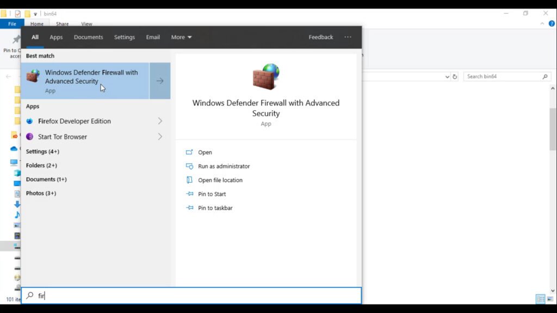Click the File Explorer vertical scrollbar thumb
The height and width of the screenshot is (313, 557).
pos(553,129)
